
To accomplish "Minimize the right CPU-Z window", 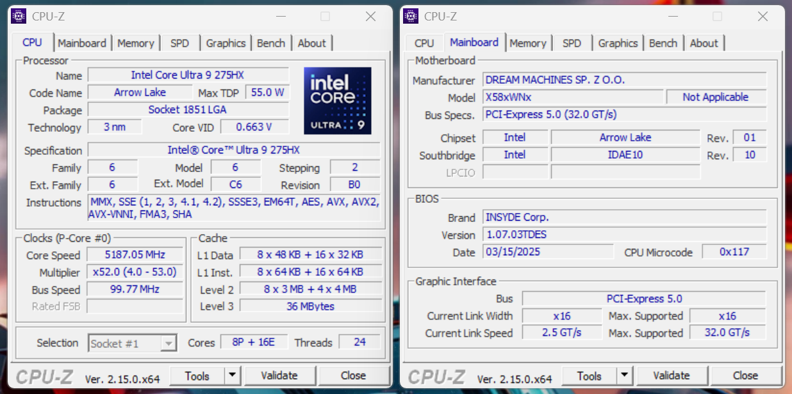I will 672,17.
